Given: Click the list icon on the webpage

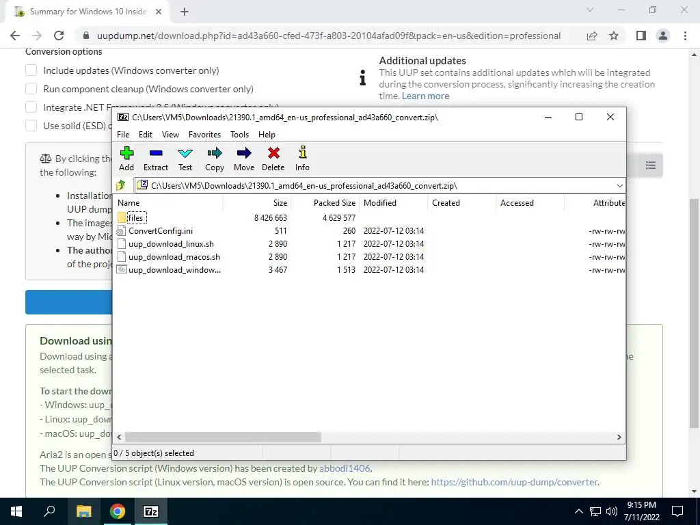Looking at the screenshot, I should (x=651, y=165).
